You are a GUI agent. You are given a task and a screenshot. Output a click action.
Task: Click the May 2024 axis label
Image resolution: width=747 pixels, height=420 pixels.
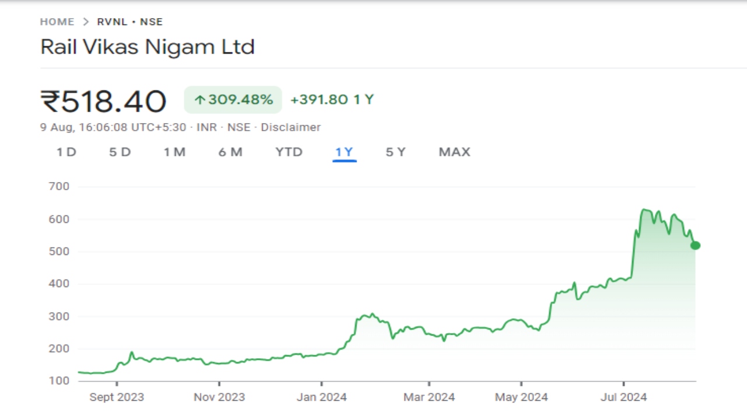pos(522,397)
